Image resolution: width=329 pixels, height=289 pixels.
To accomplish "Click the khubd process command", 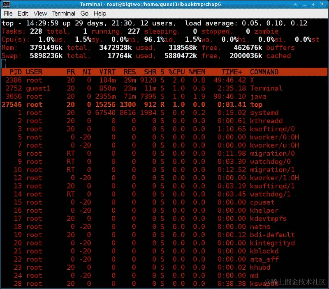I will [x=260, y=267].
